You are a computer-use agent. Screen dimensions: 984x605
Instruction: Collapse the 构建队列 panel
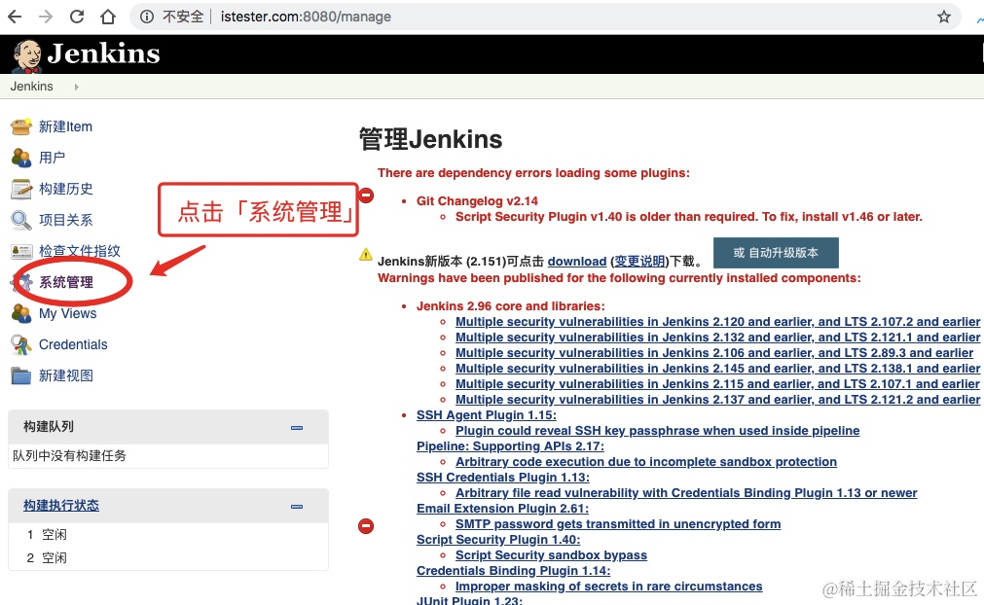(297, 428)
